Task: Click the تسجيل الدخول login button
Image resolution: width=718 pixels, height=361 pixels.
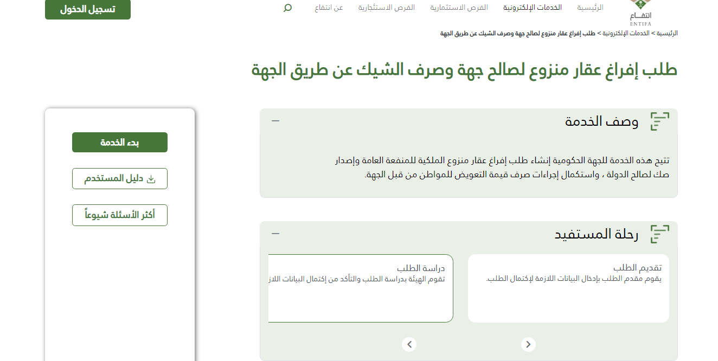Action: [88, 9]
